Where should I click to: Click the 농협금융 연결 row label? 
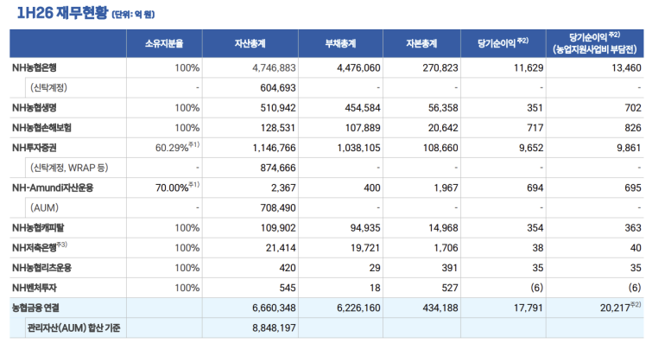(35, 308)
